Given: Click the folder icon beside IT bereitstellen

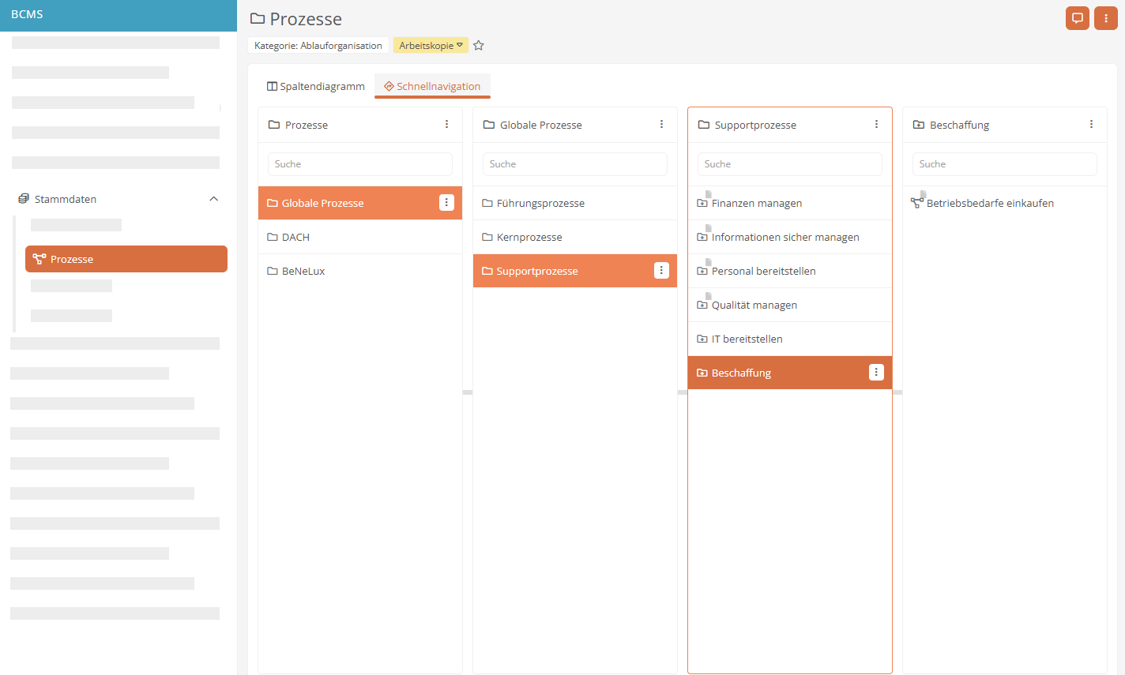Looking at the screenshot, I should point(702,339).
